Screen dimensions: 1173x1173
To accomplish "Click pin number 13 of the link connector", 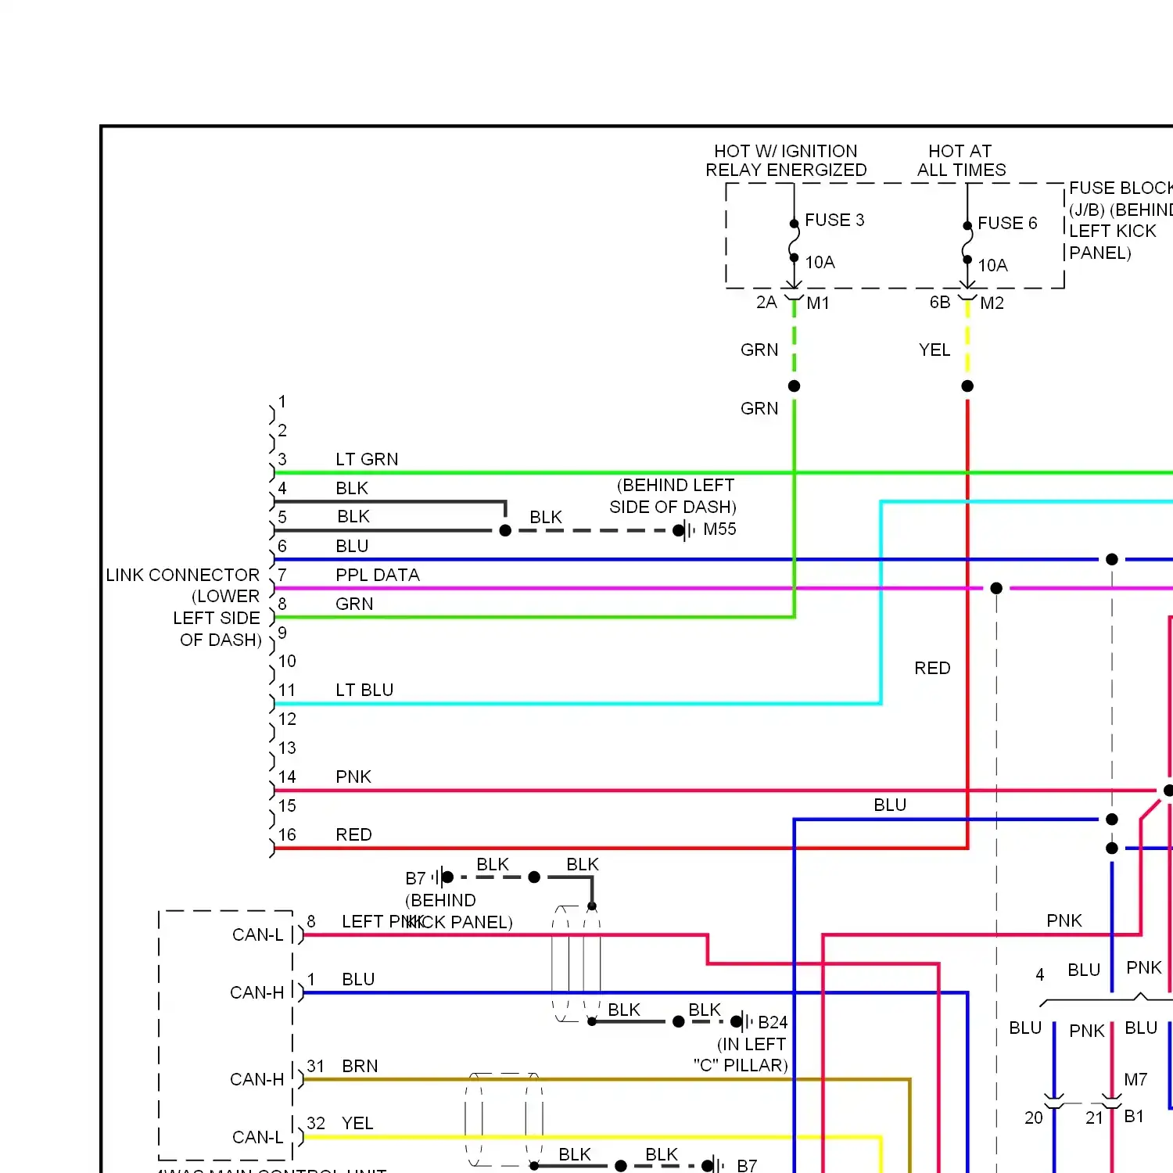I will tap(287, 748).
